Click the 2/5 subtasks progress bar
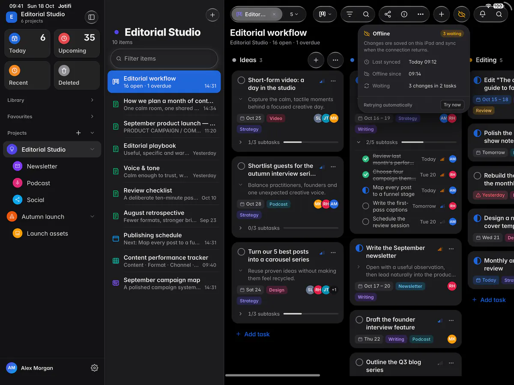The image size is (514, 385). [x=429, y=142]
